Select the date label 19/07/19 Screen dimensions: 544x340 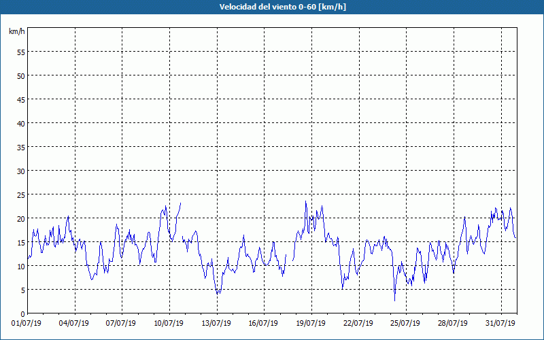pyautogui.click(x=311, y=324)
